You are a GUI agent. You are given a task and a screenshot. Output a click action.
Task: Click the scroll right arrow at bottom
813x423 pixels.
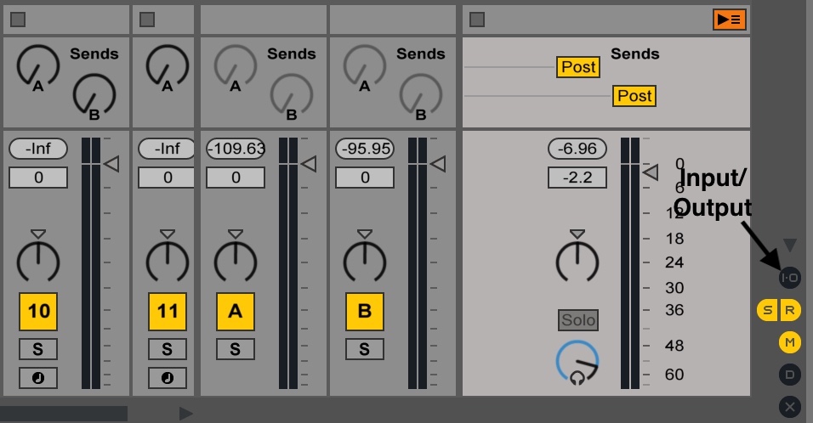[185, 413]
